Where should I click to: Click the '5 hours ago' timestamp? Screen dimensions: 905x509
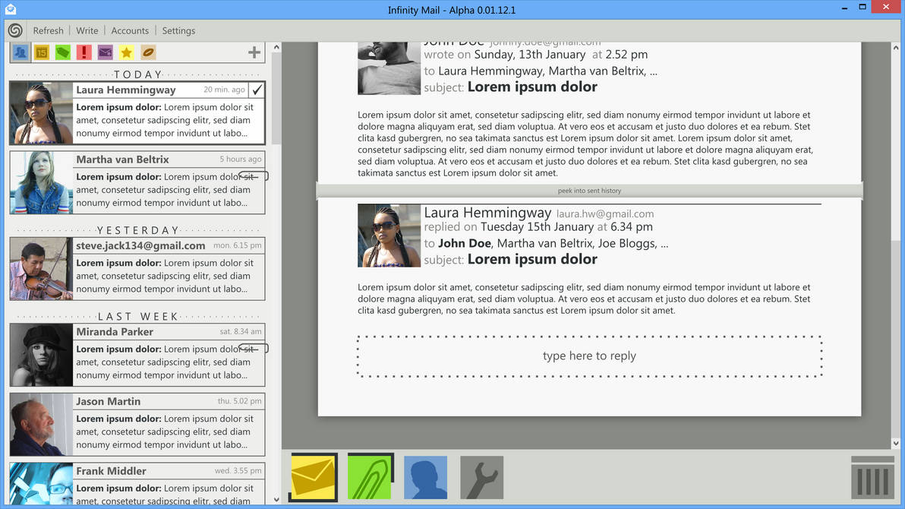coord(240,160)
